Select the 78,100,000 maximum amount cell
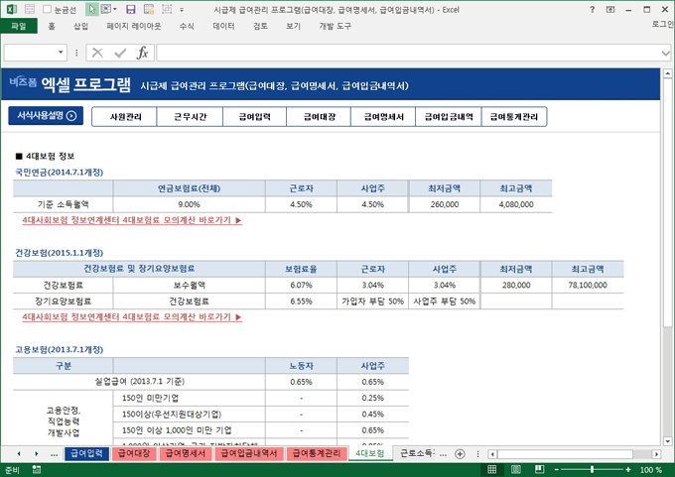675x477 pixels. [588, 285]
